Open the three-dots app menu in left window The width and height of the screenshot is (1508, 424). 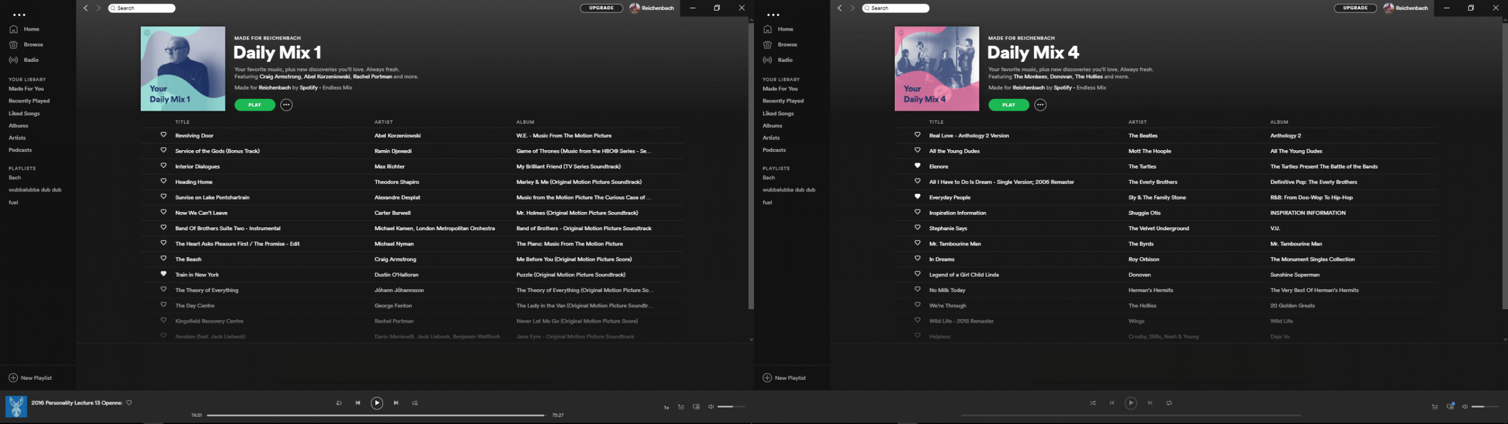point(19,15)
